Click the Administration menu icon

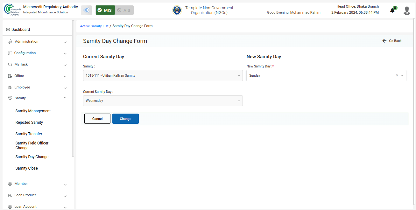pyautogui.click(x=10, y=42)
